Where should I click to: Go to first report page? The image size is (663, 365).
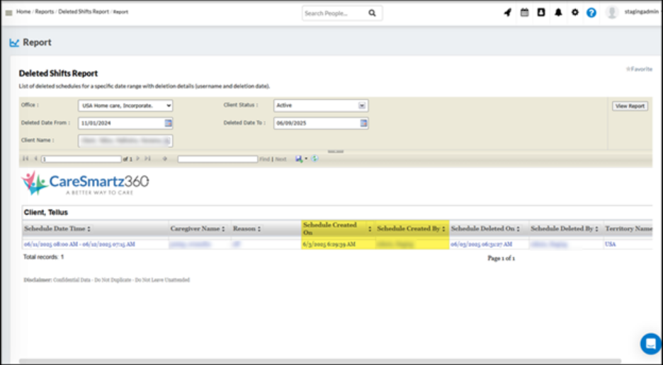pyautogui.click(x=25, y=159)
